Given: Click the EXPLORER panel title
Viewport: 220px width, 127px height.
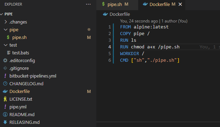Looking at the screenshot, I should [x=13, y=4].
